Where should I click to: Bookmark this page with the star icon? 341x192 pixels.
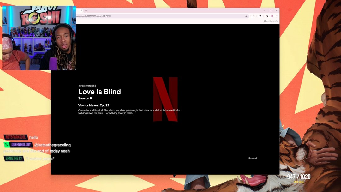point(246,16)
